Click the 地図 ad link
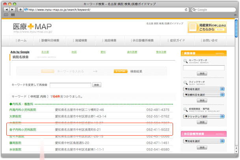 (74, 52)
